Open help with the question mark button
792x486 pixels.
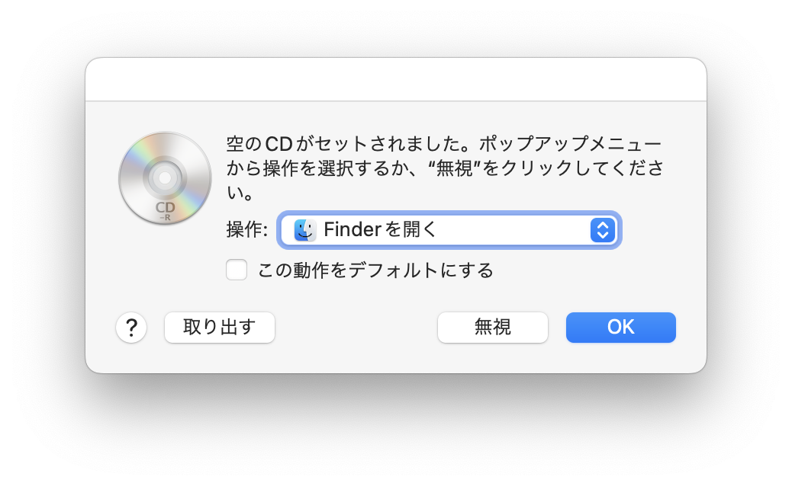[x=131, y=328]
